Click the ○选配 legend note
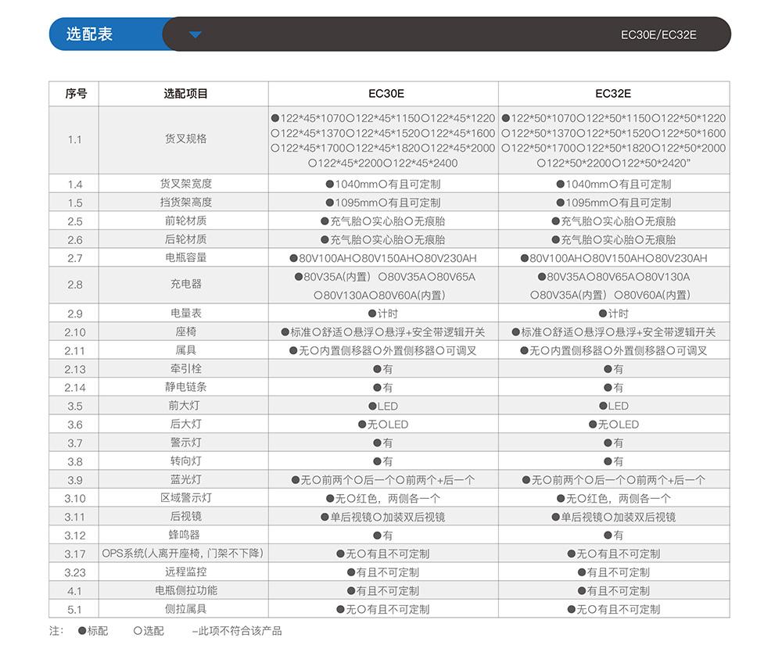757x663 pixels. (x=149, y=631)
